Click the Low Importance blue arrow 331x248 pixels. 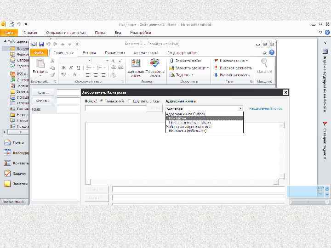click(216, 75)
